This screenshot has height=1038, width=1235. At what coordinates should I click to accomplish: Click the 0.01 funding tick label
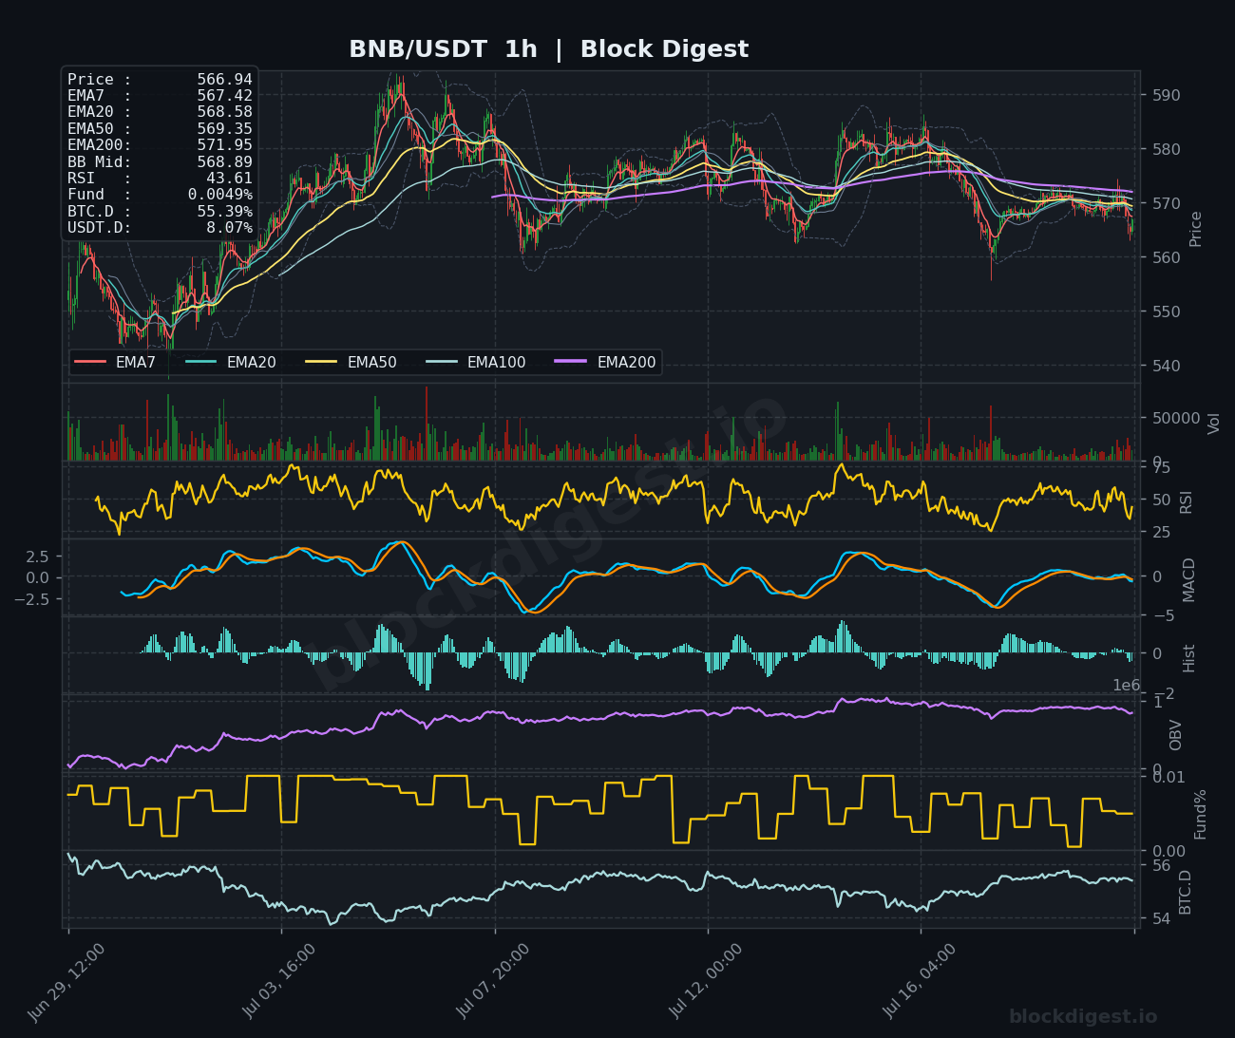1168,777
